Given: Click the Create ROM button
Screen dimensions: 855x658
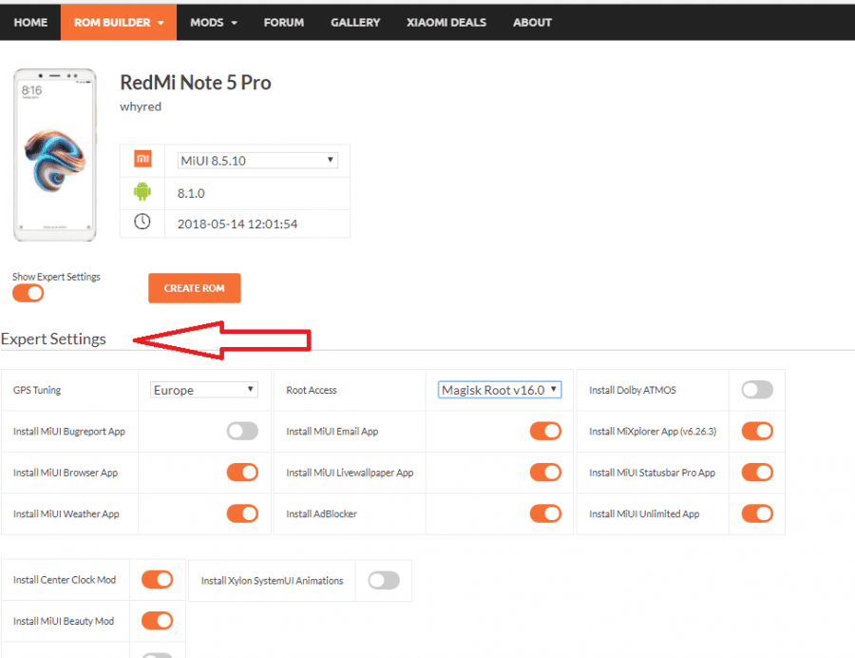Looking at the screenshot, I should pos(194,288).
